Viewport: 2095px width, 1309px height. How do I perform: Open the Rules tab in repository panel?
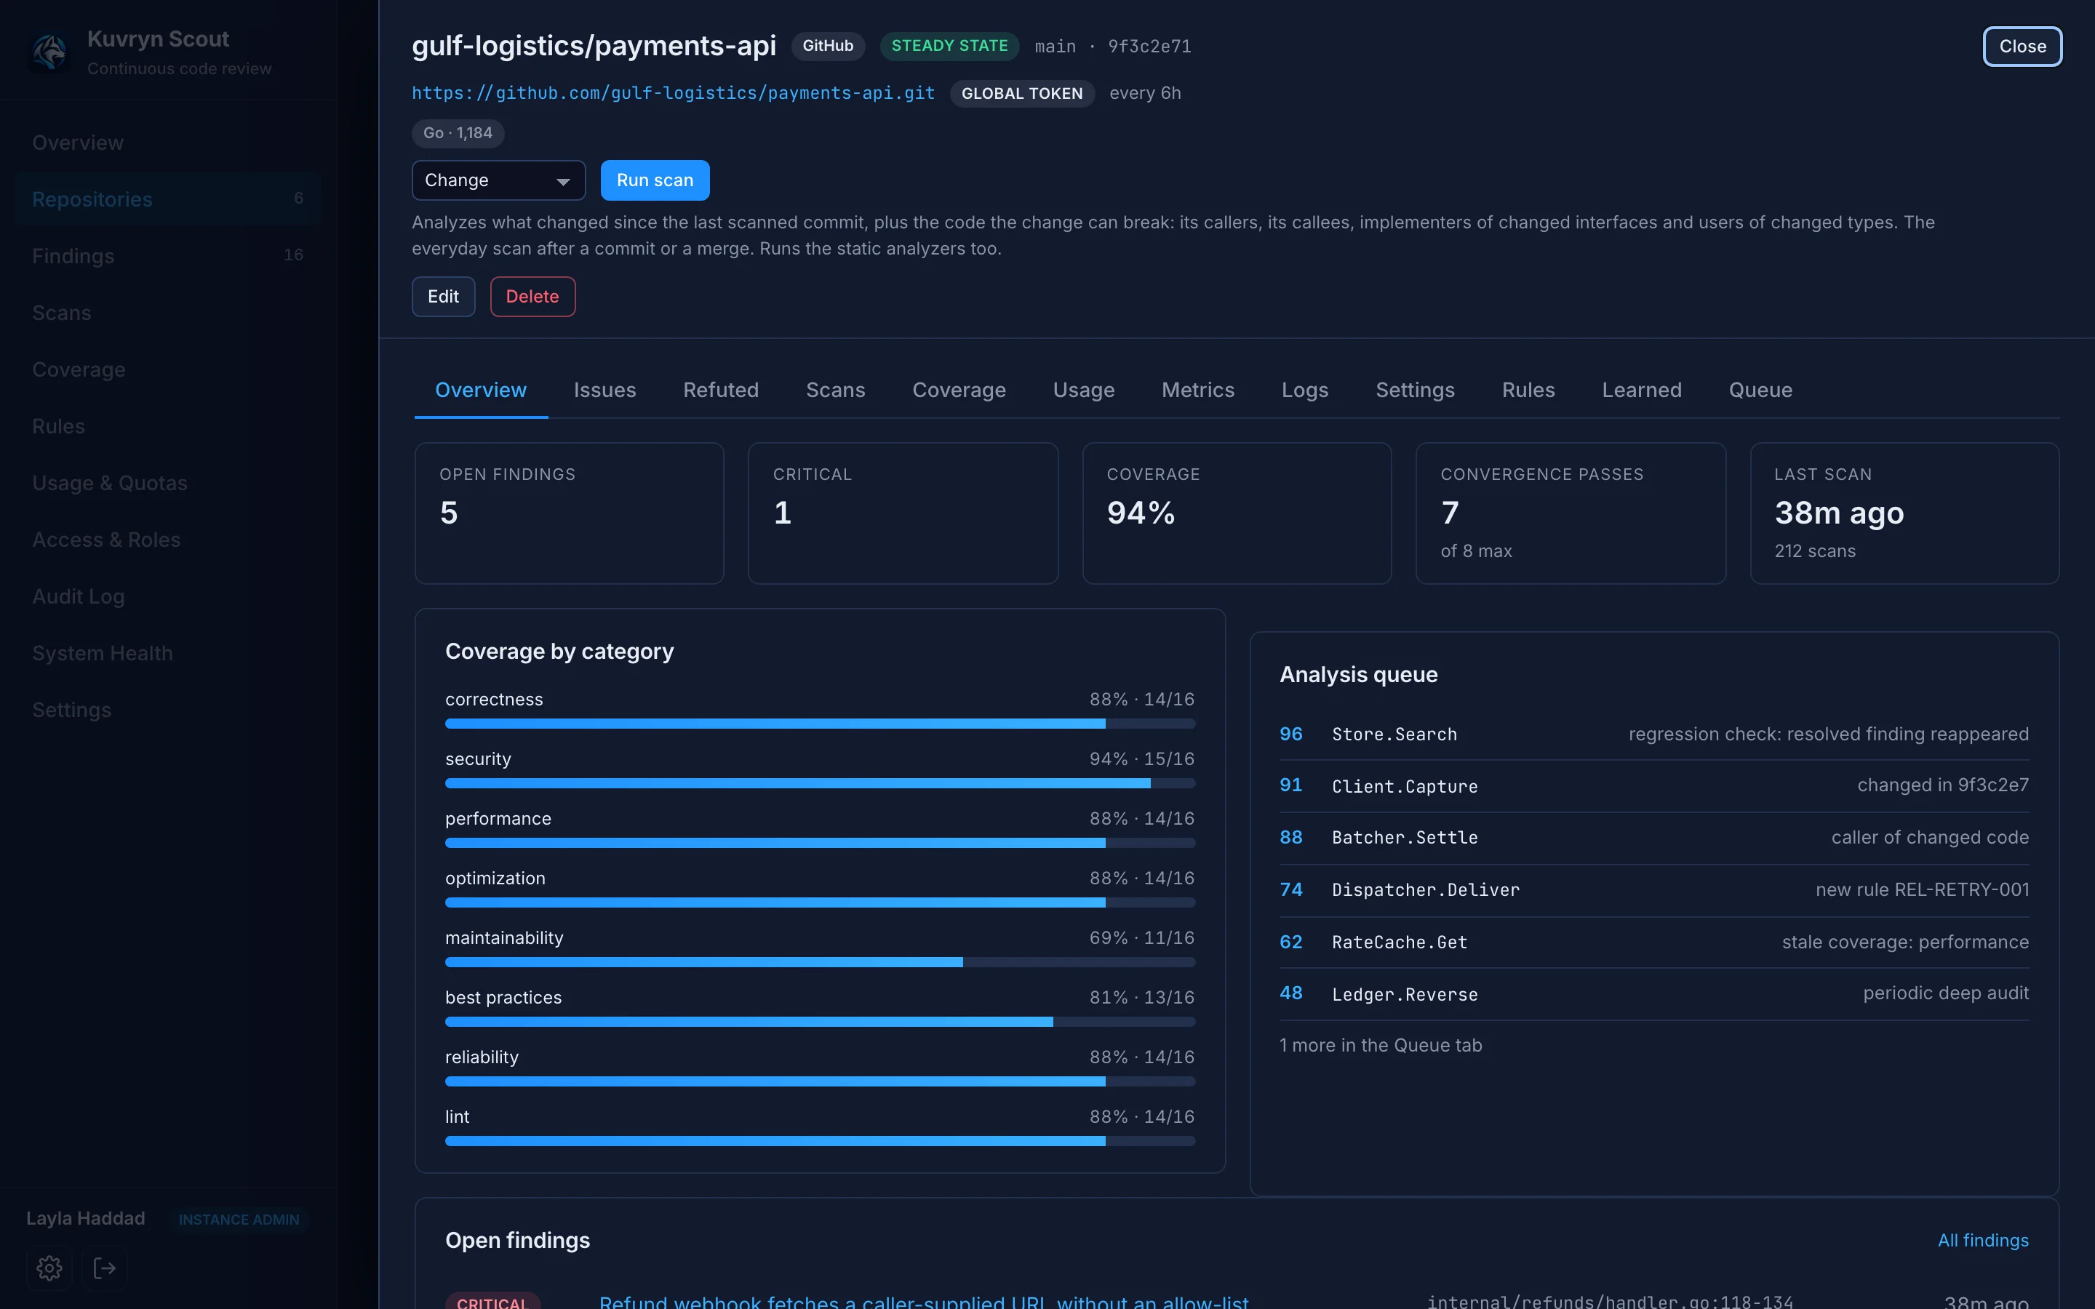[1528, 391]
